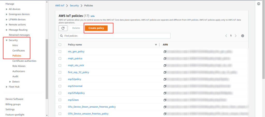This screenshot has width=265, height=117.
Task: Open Certificates under Security
Action: (x=19, y=50)
